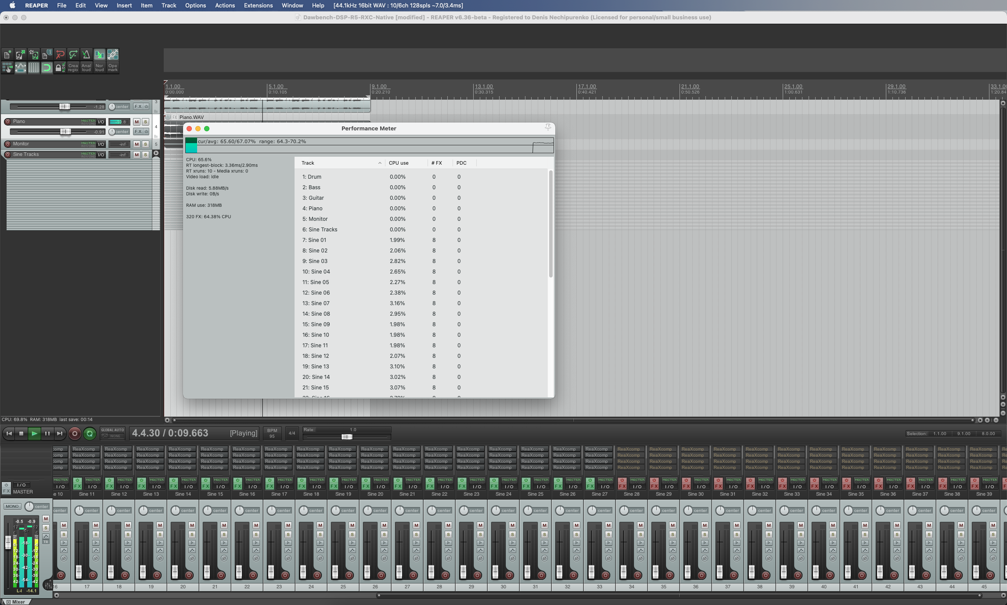Solo the Piano track
Viewport: 1007px width, 605px height.
pyautogui.click(x=145, y=122)
